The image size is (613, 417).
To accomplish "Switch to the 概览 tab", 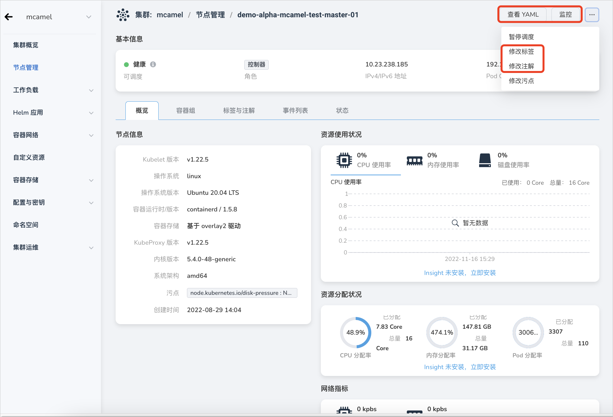I will click(142, 110).
